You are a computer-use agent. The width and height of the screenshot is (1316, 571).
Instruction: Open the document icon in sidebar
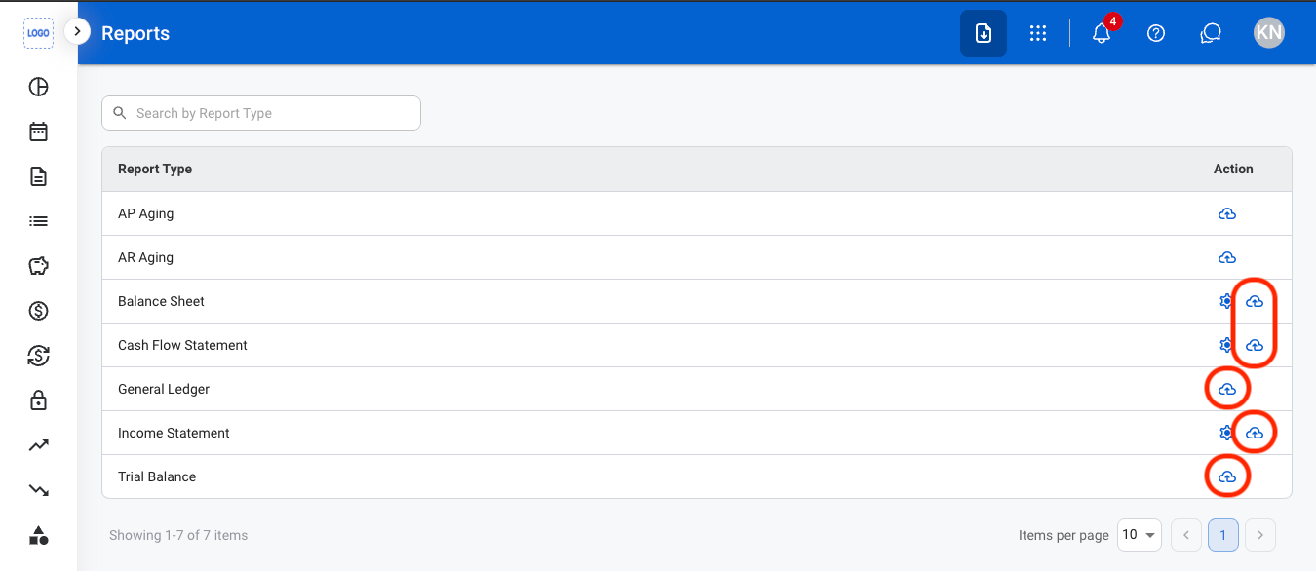coord(38,176)
